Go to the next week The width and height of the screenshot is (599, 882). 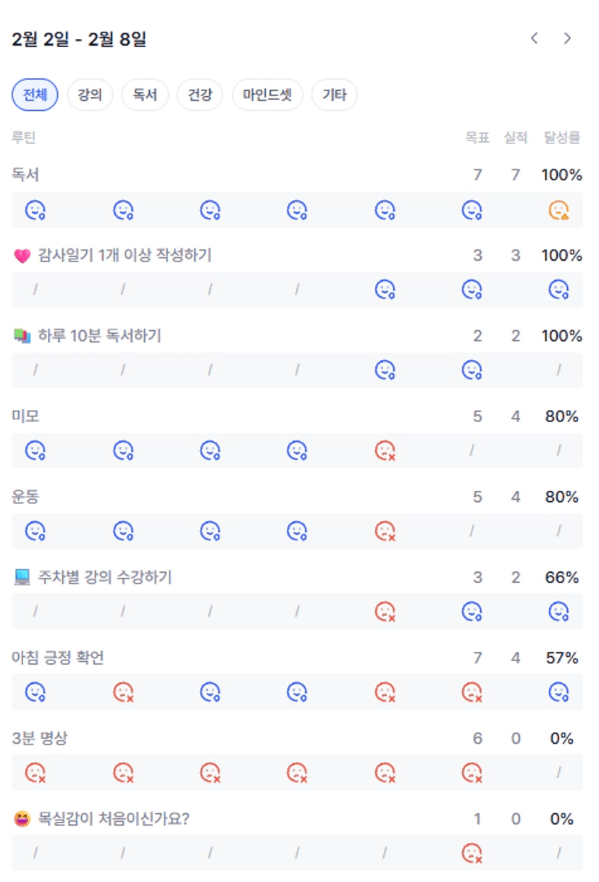click(x=568, y=38)
